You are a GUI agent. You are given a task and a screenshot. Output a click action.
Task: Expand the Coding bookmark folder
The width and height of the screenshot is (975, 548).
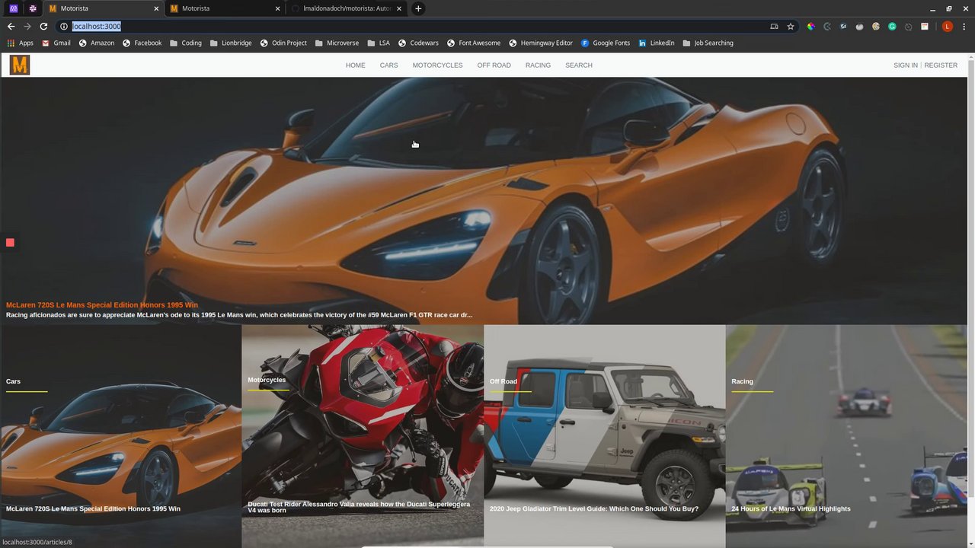pos(186,43)
